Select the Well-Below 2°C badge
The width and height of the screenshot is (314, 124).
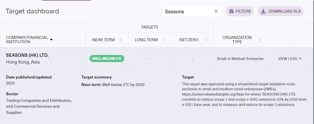pos(107,59)
